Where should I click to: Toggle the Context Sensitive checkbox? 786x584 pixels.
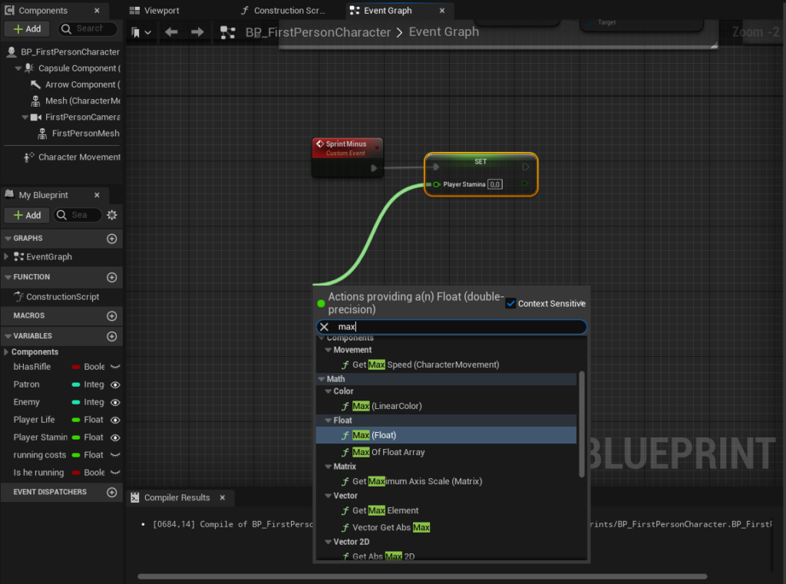point(510,303)
